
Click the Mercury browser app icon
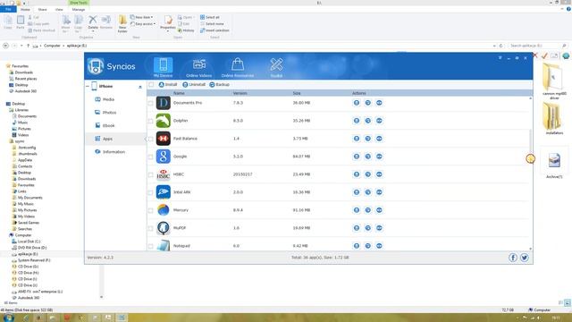(x=163, y=210)
